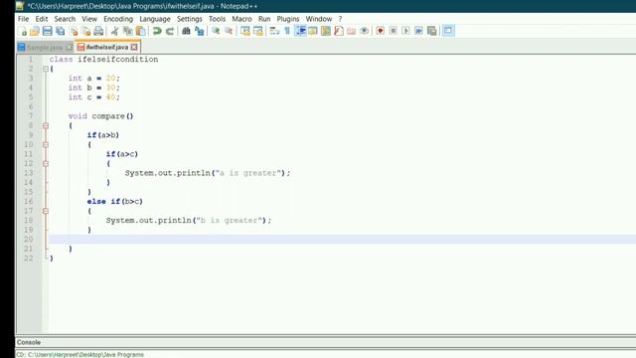This screenshot has height=358, width=636.
Task: Open the Plugins menu
Action: tap(288, 19)
